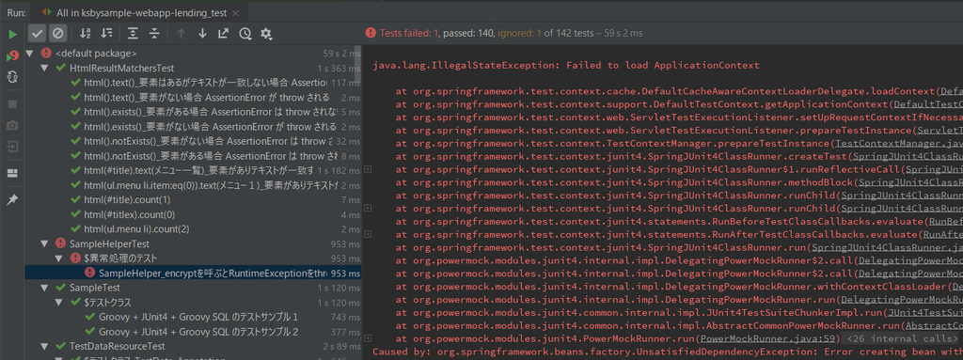Open the PowerMockRunner.java:59 link

click(767, 338)
